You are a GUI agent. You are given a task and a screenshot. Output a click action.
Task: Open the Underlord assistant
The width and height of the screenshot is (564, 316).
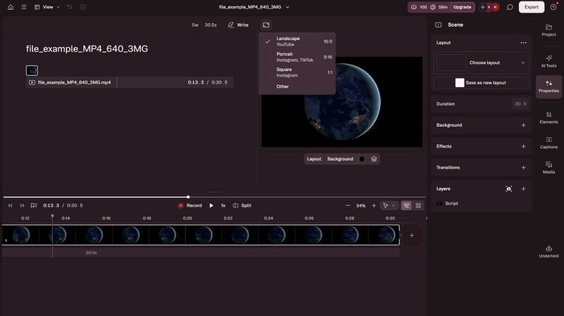click(549, 252)
